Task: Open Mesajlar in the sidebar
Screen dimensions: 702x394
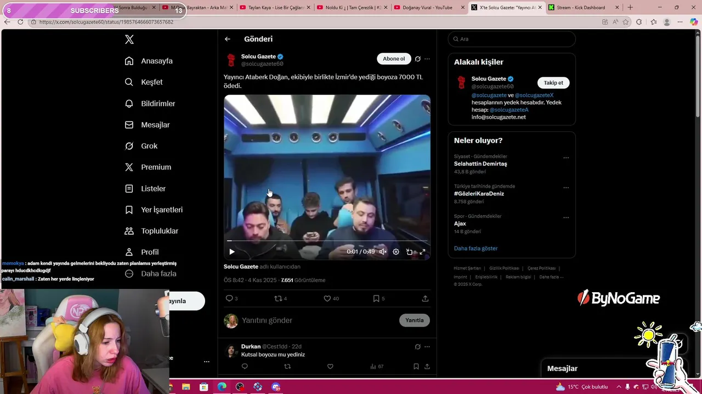Action: click(x=147, y=125)
